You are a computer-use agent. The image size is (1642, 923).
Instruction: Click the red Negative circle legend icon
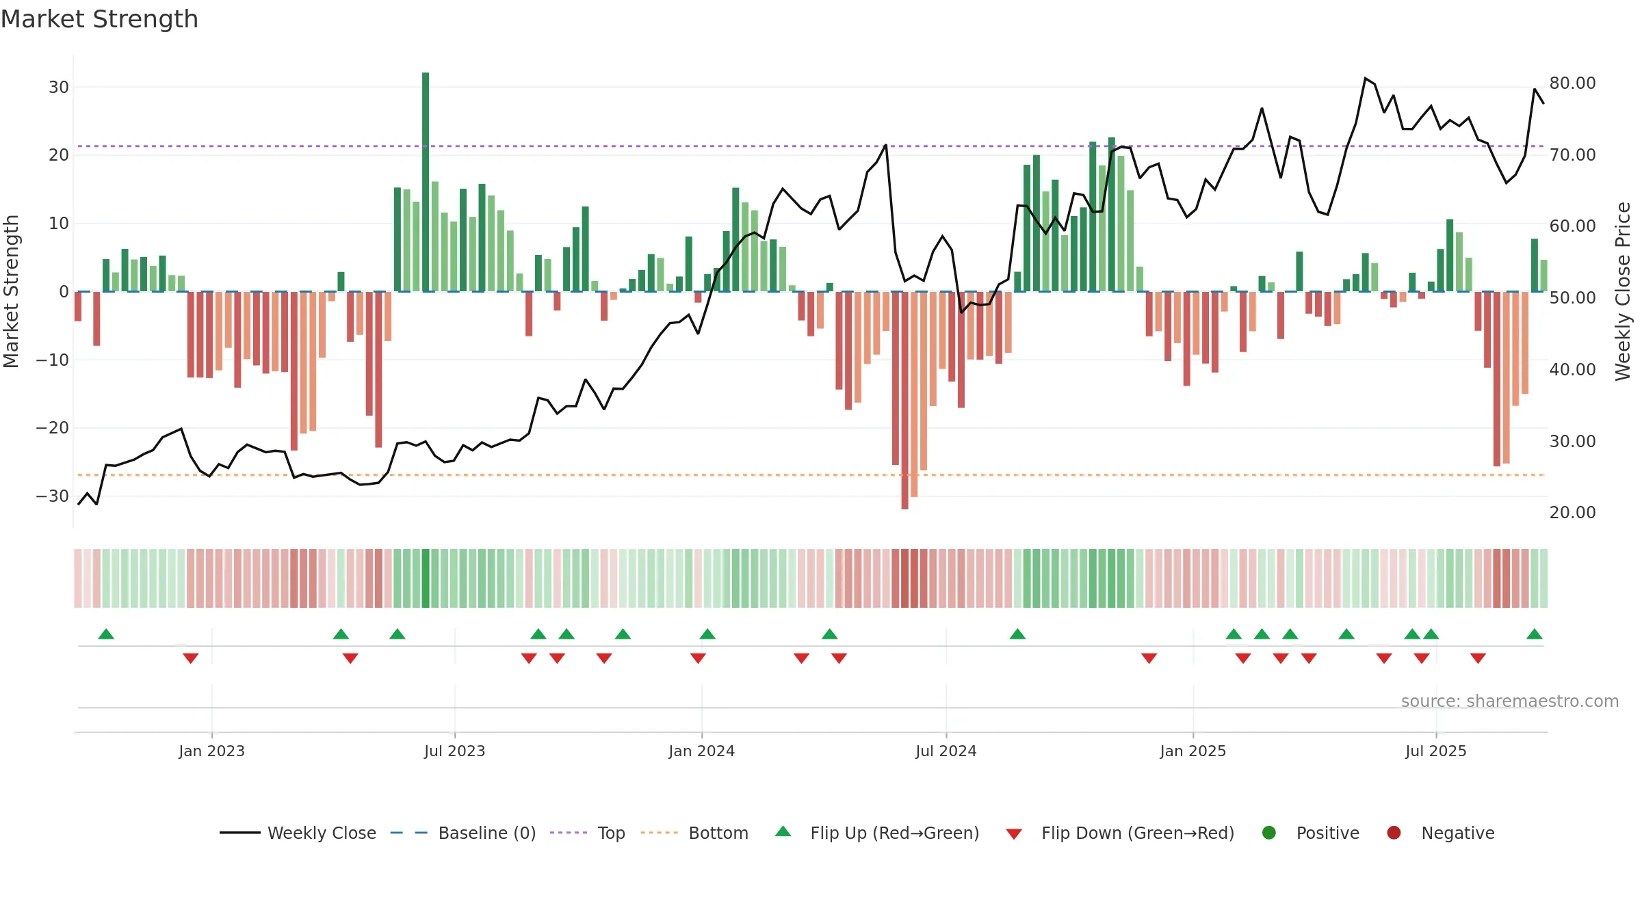pyautogui.click(x=1394, y=833)
